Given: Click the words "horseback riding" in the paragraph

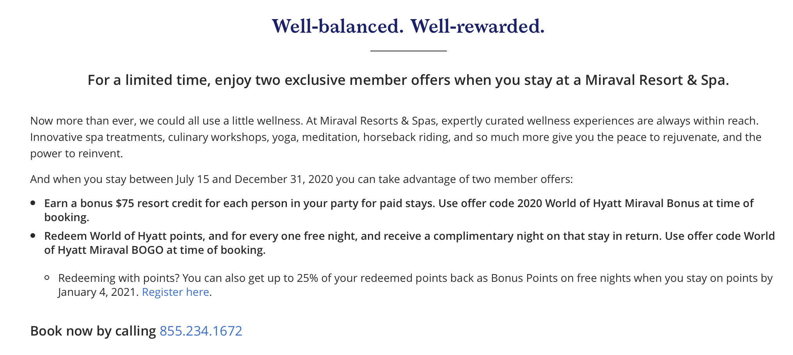Looking at the screenshot, I should pyautogui.click(x=406, y=137).
